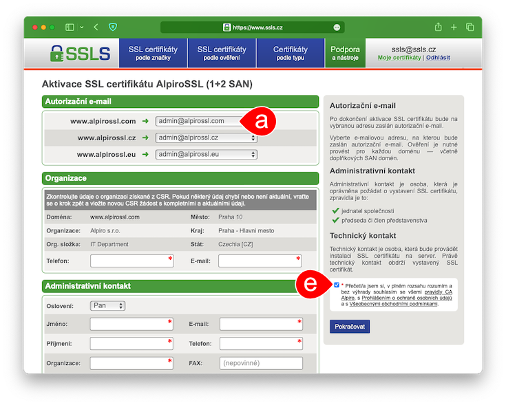Open the Moje certifikáty link

pyautogui.click(x=399, y=58)
